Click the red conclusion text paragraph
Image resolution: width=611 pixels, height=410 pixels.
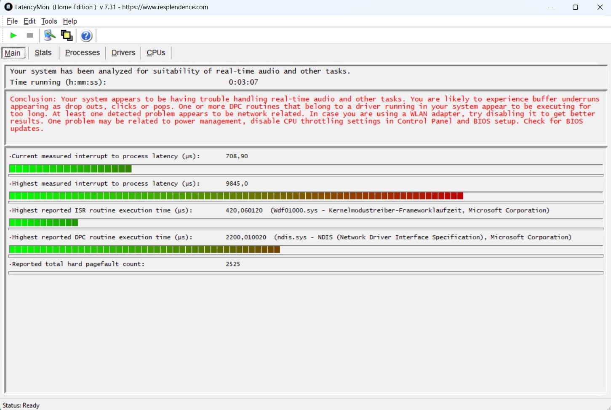303,114
